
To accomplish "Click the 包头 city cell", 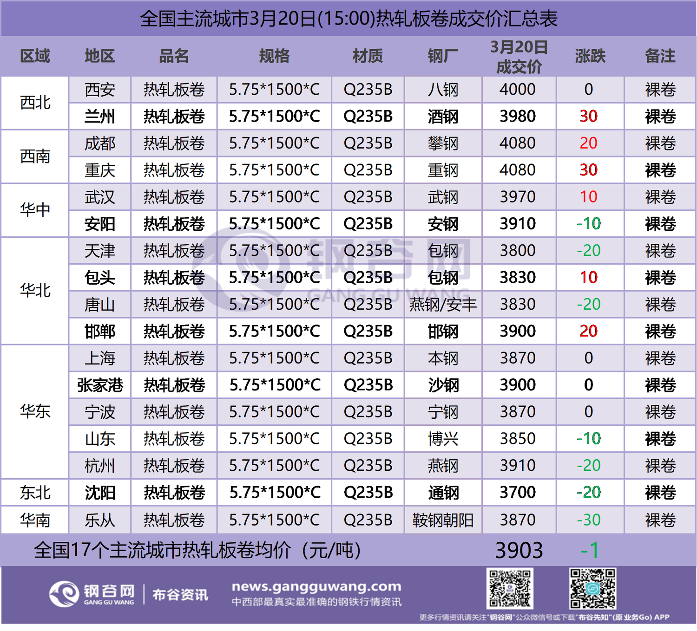I will (x=100, y=278).
